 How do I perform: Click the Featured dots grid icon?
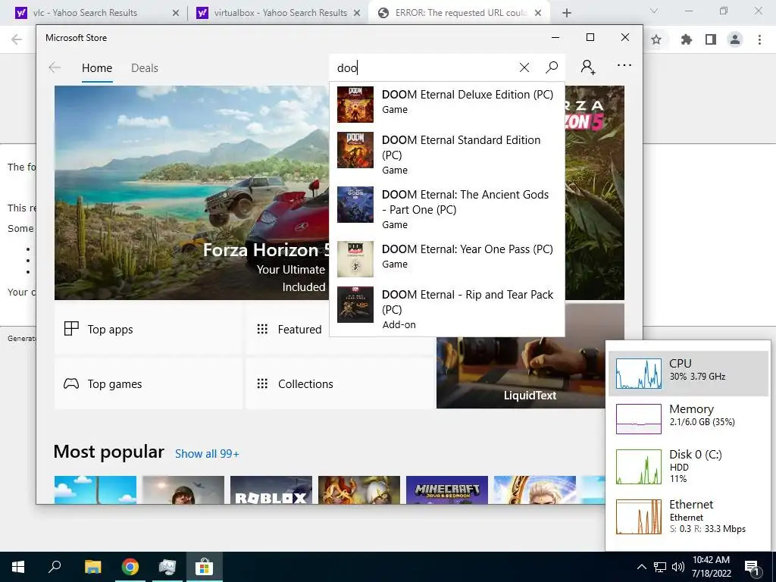coord(262,329)
